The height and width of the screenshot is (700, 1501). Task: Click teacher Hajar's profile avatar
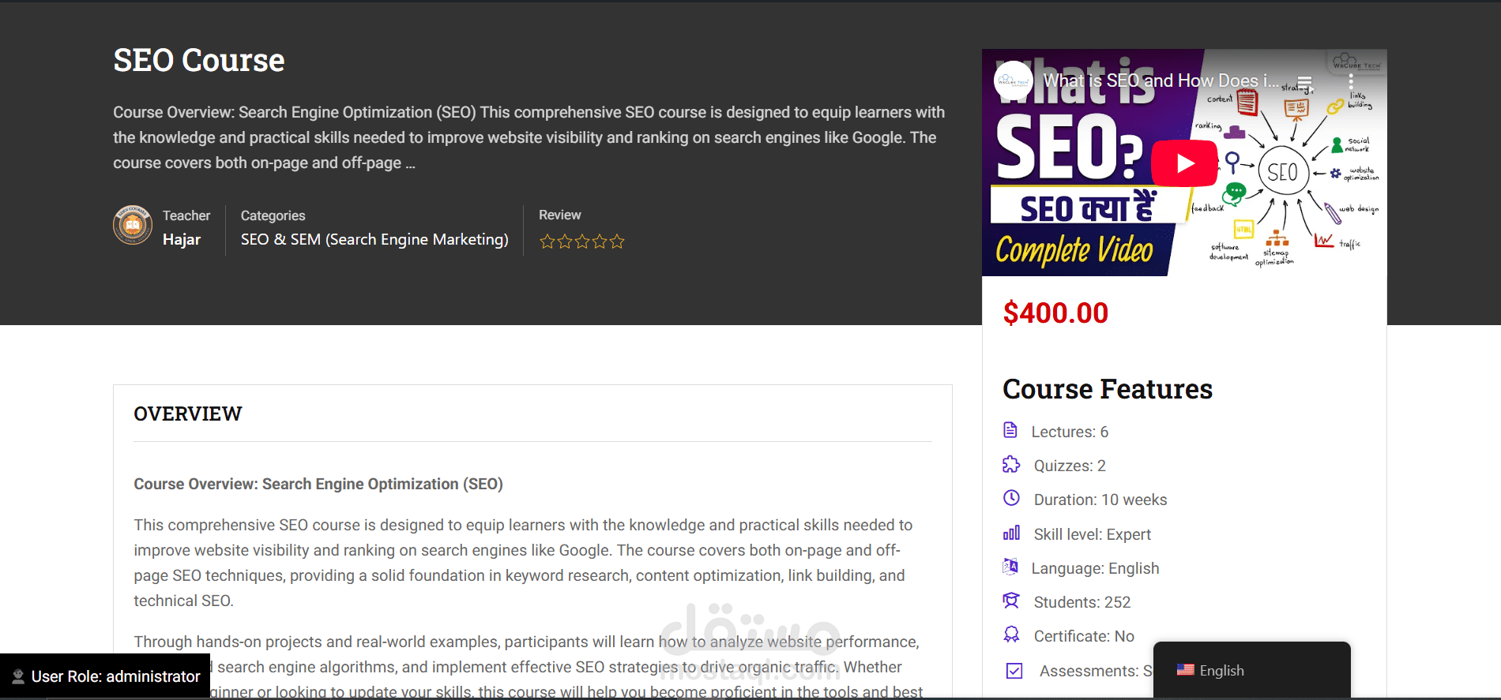coord(133,226)
